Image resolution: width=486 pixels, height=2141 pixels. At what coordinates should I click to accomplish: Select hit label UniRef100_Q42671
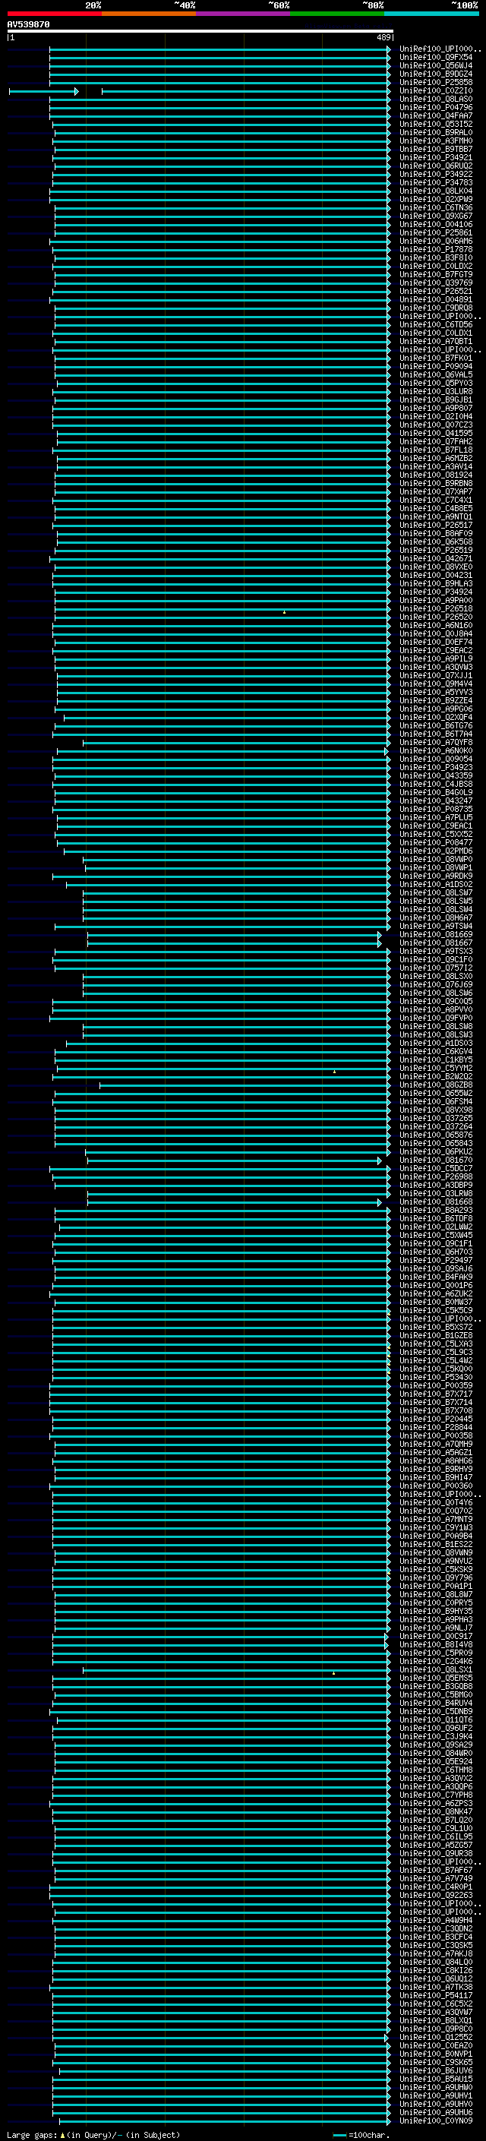(435, 558)
